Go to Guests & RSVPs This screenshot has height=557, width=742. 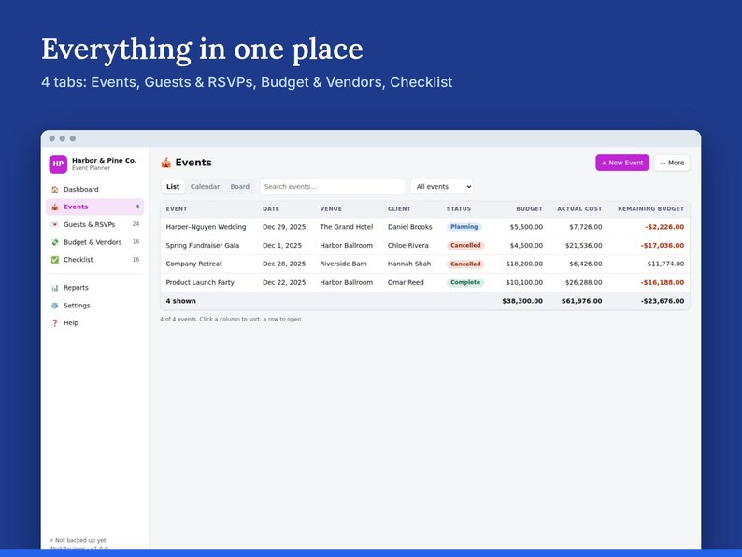coord(94,225)
